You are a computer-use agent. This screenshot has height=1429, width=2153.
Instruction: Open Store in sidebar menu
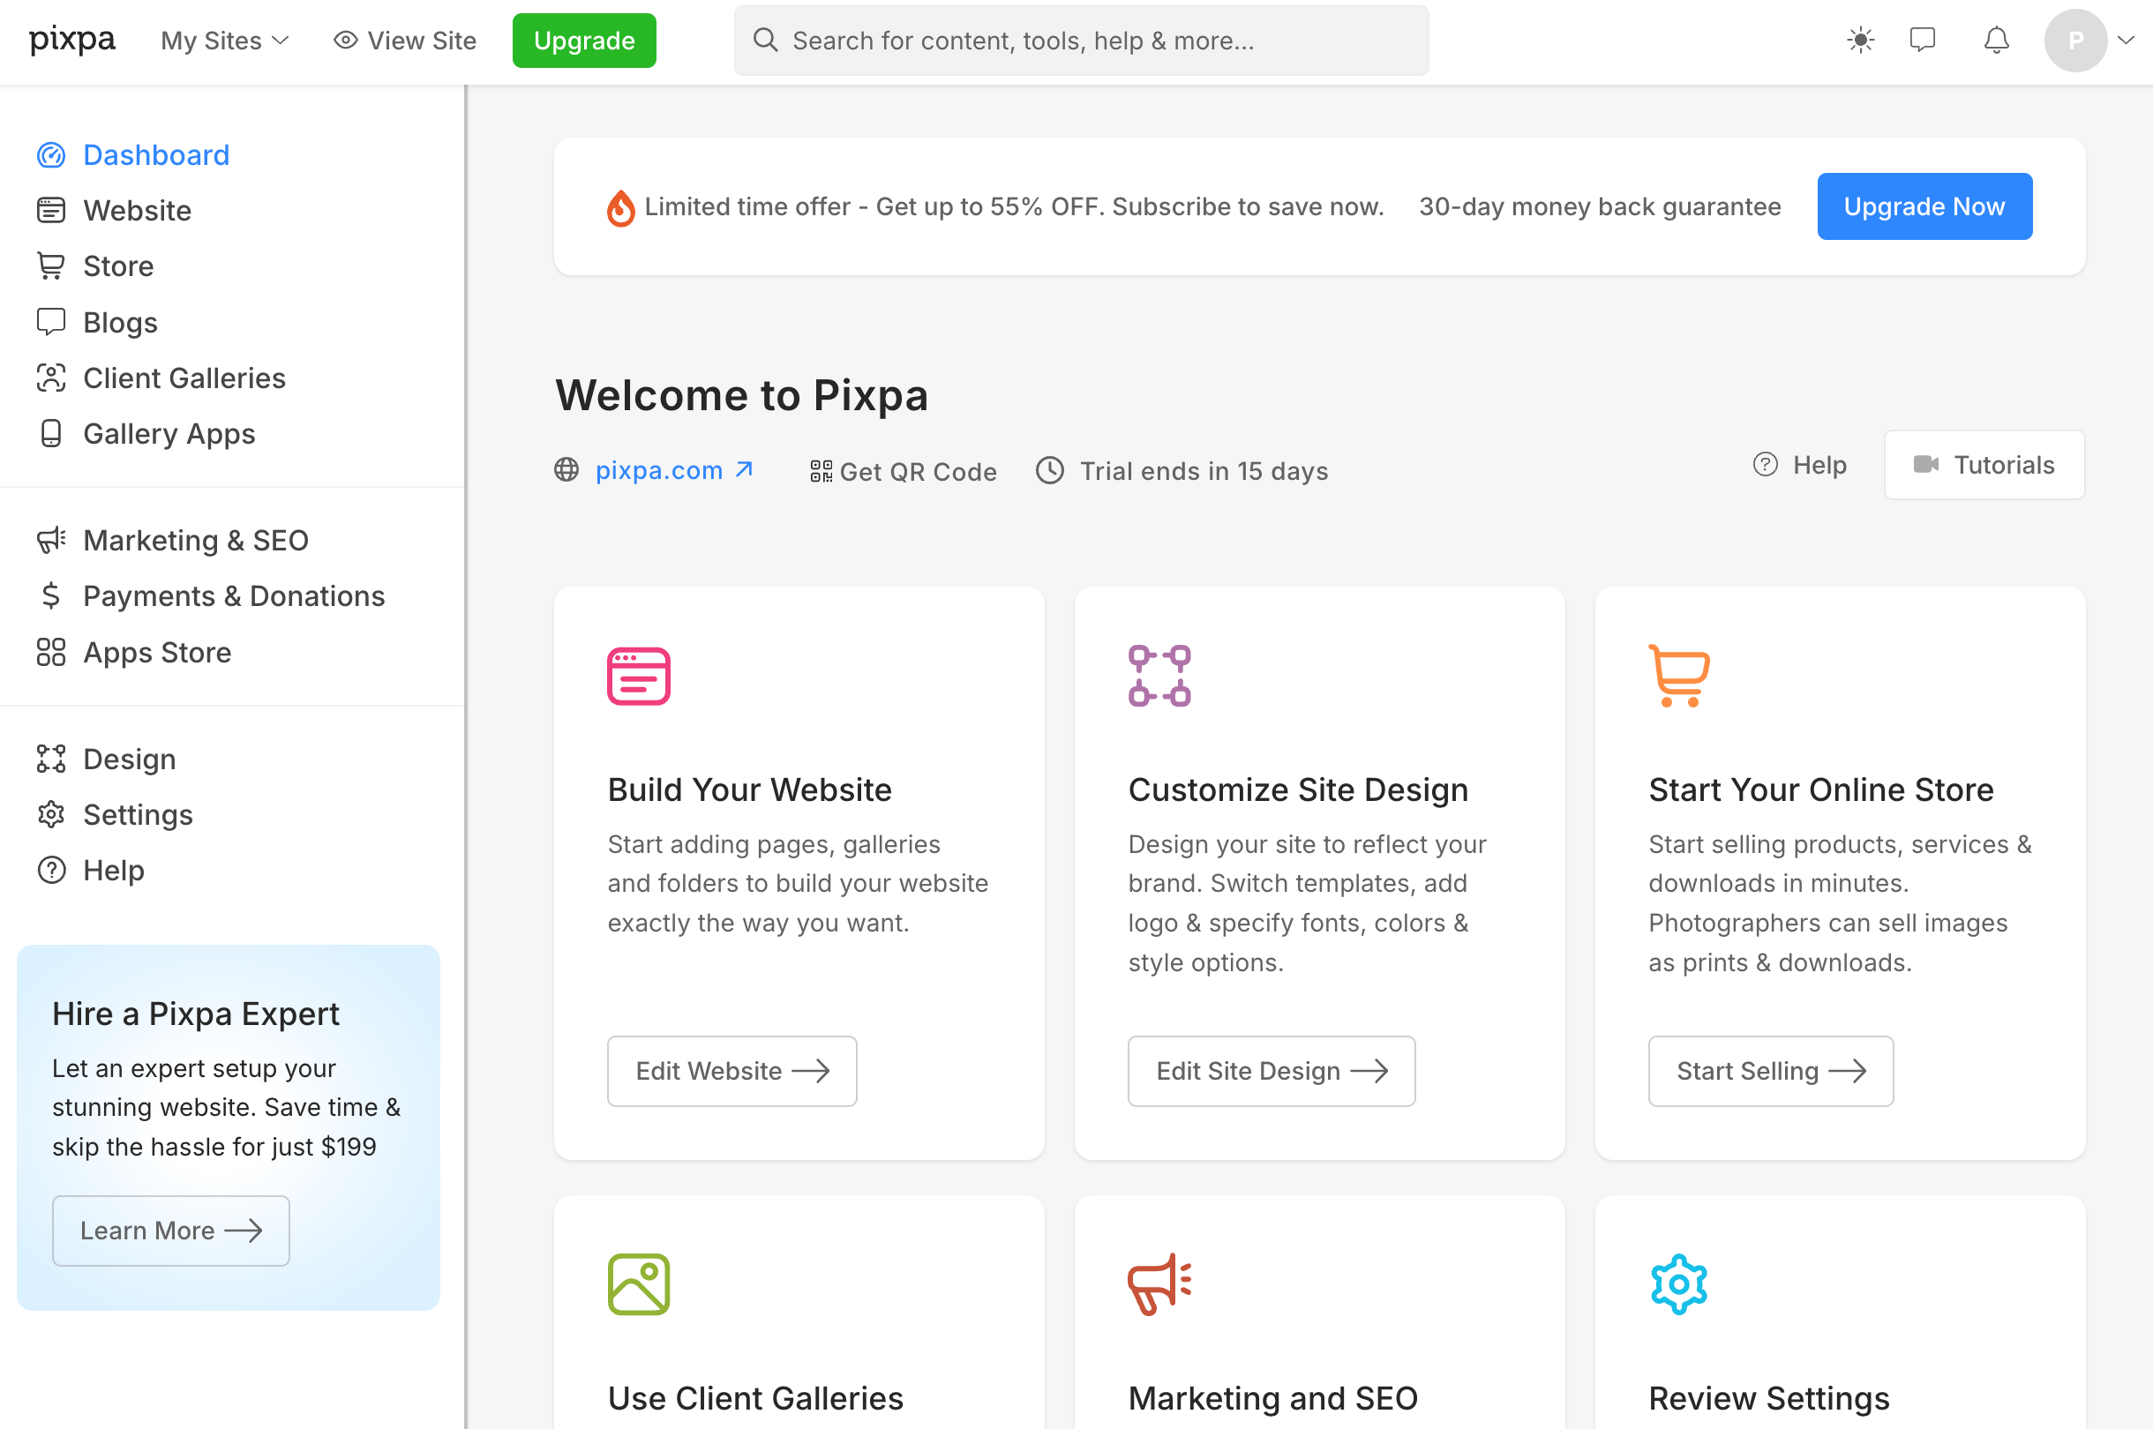[x=118, y=266]
